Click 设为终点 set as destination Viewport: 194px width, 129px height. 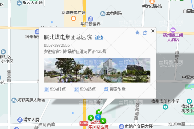(55, 89)
